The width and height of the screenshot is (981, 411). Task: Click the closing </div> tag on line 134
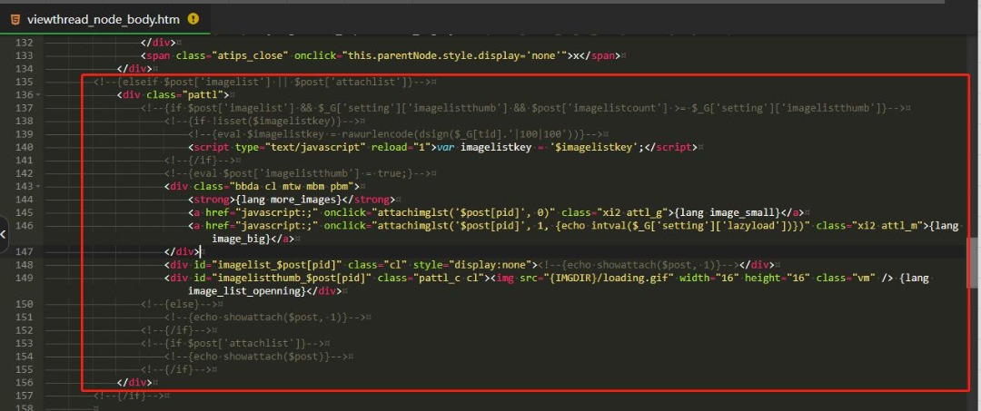[x=134, y=69]
